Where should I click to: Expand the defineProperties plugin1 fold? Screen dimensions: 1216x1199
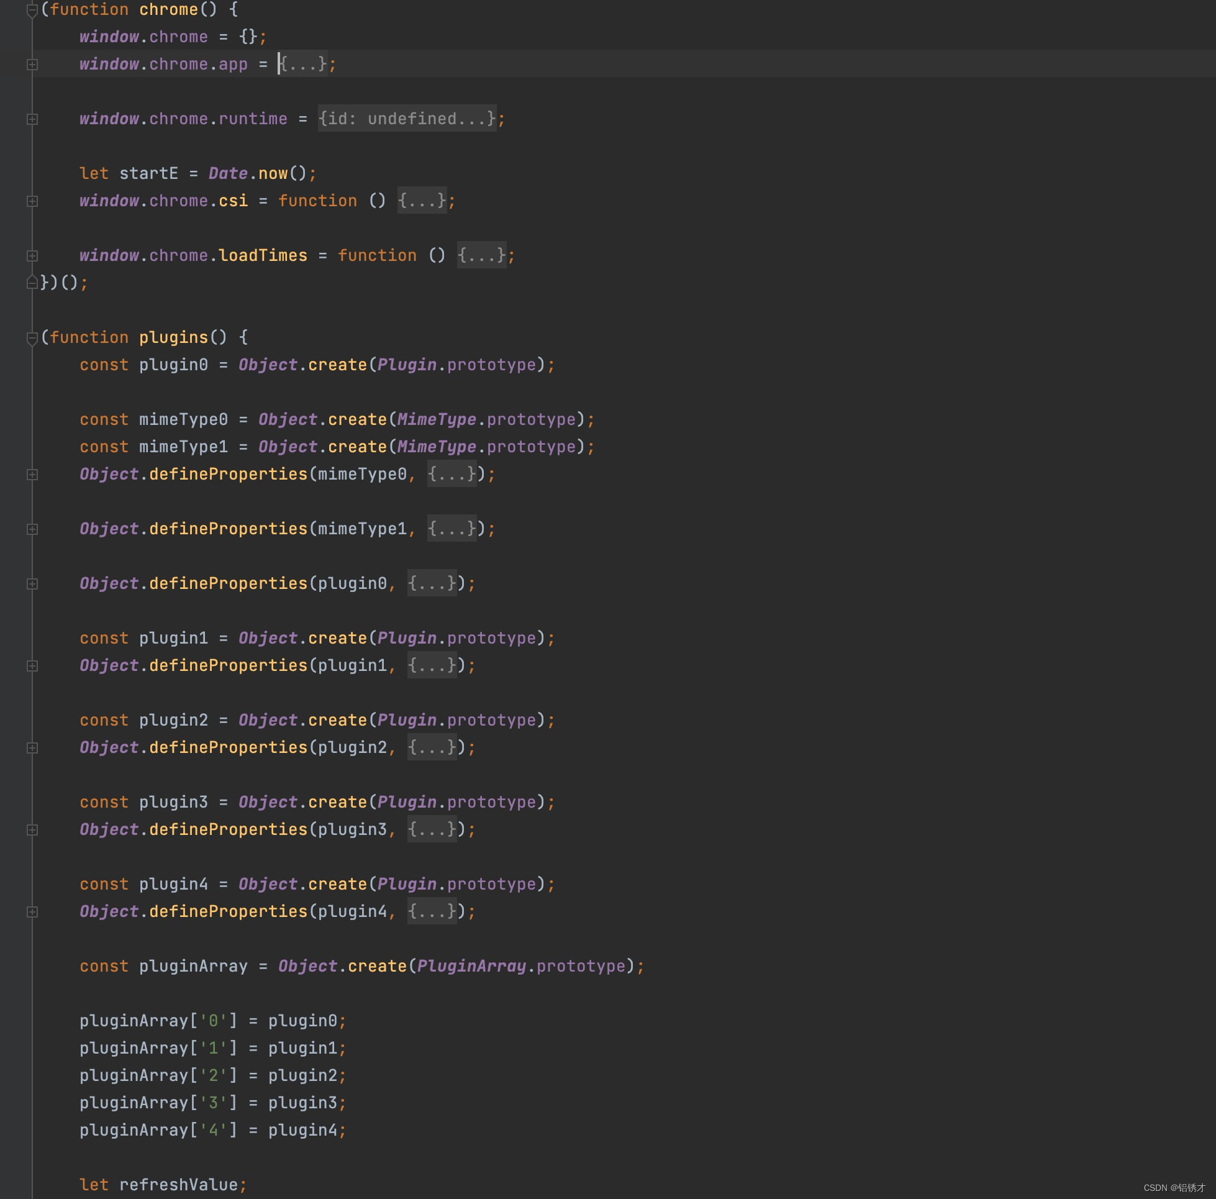point(32,666)
